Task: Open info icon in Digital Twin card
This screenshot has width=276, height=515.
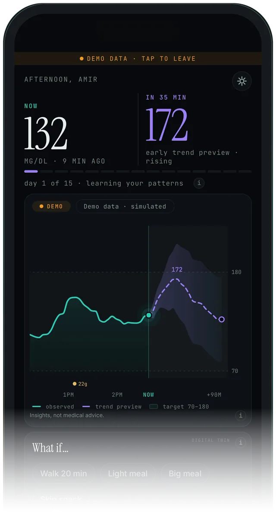Action: [x=241, y=443]
